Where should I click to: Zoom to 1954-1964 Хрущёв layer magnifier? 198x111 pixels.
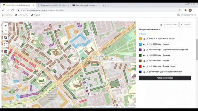[x=147, y=61]
